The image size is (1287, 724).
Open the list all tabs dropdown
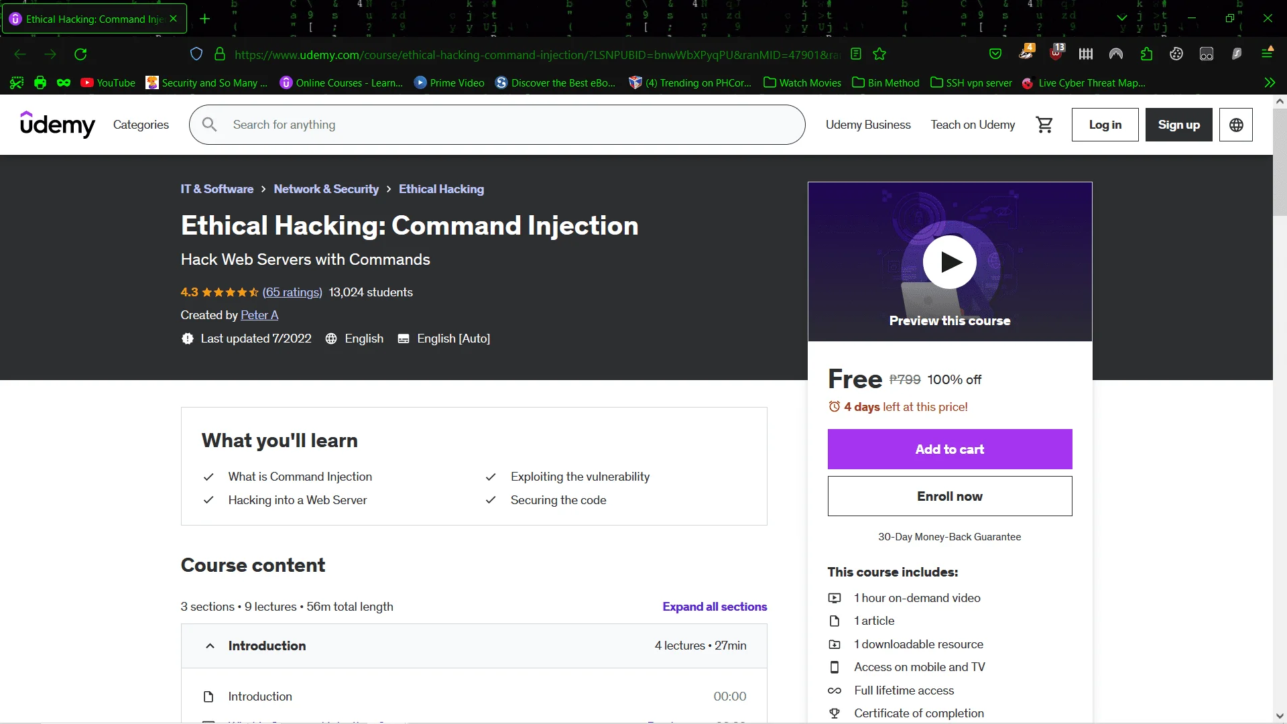(1122, 19)
